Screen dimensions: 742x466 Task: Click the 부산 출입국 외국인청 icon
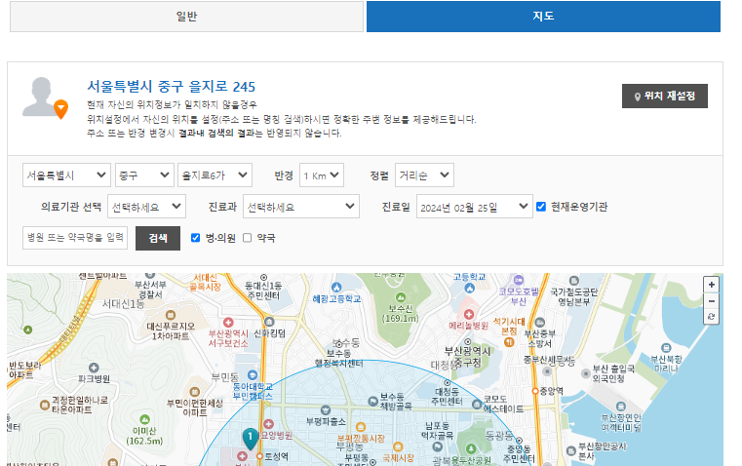[x=586, y=373]
